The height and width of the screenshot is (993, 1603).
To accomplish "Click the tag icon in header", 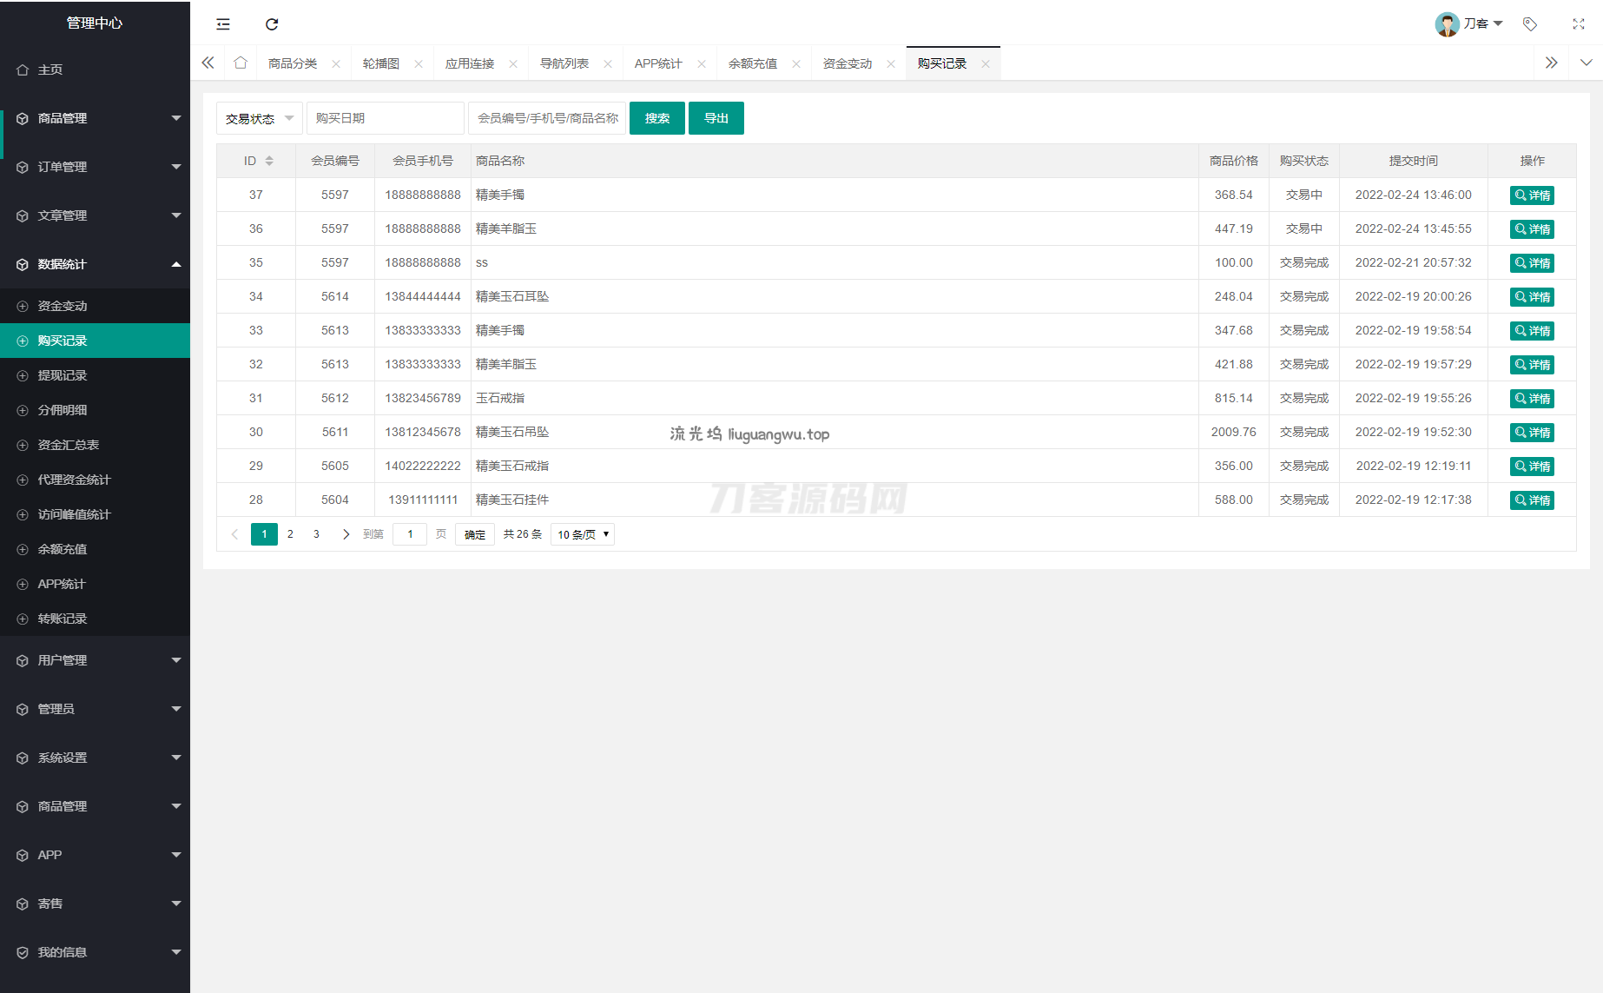I will (x=1530, y=24).
